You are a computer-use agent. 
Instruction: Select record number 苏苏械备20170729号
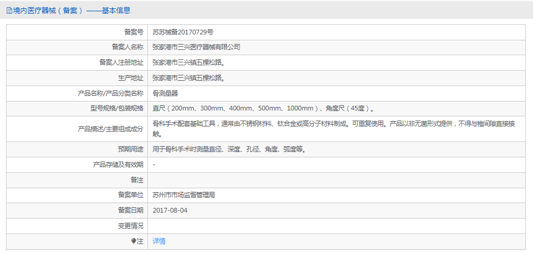coord(183,33)
